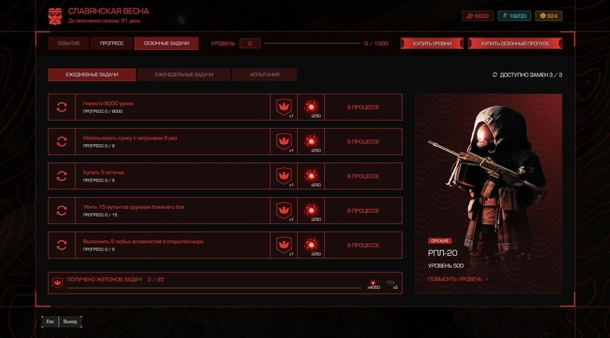Open the Испытания tab
Viewport: 610px width, 338px height.
pyautogui.click(x=265, y=75)
